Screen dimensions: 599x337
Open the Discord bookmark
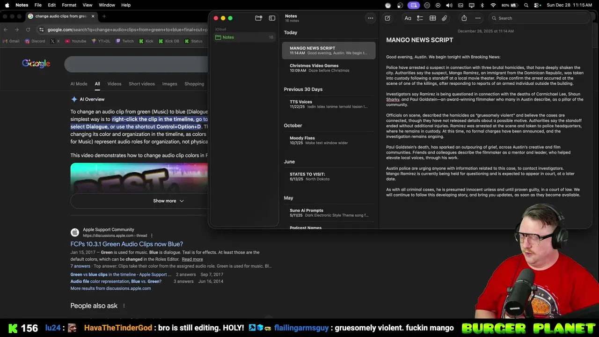35,41
